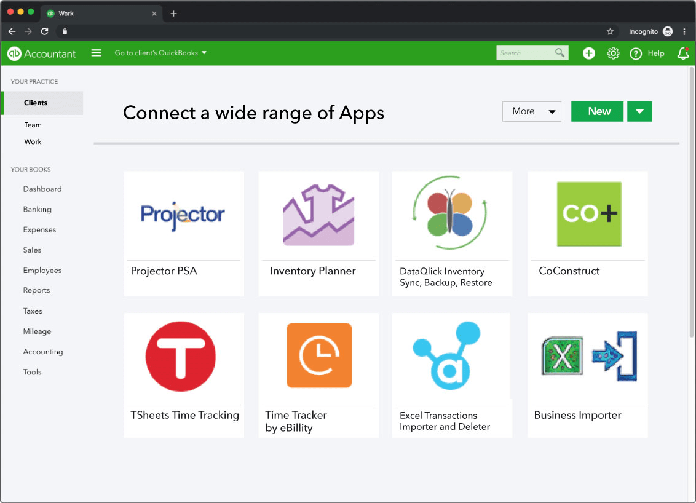Viewport: 696px width, 503px height.
Task: Open Excel Transactions Importer and Deleter title
Action: (445, 421)
